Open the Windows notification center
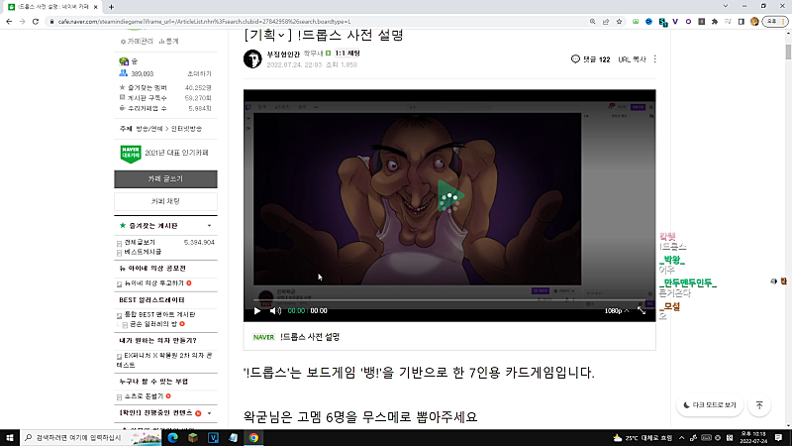This screenshot has height=446, width=792. pyautogui.click(x=778, y=438)
